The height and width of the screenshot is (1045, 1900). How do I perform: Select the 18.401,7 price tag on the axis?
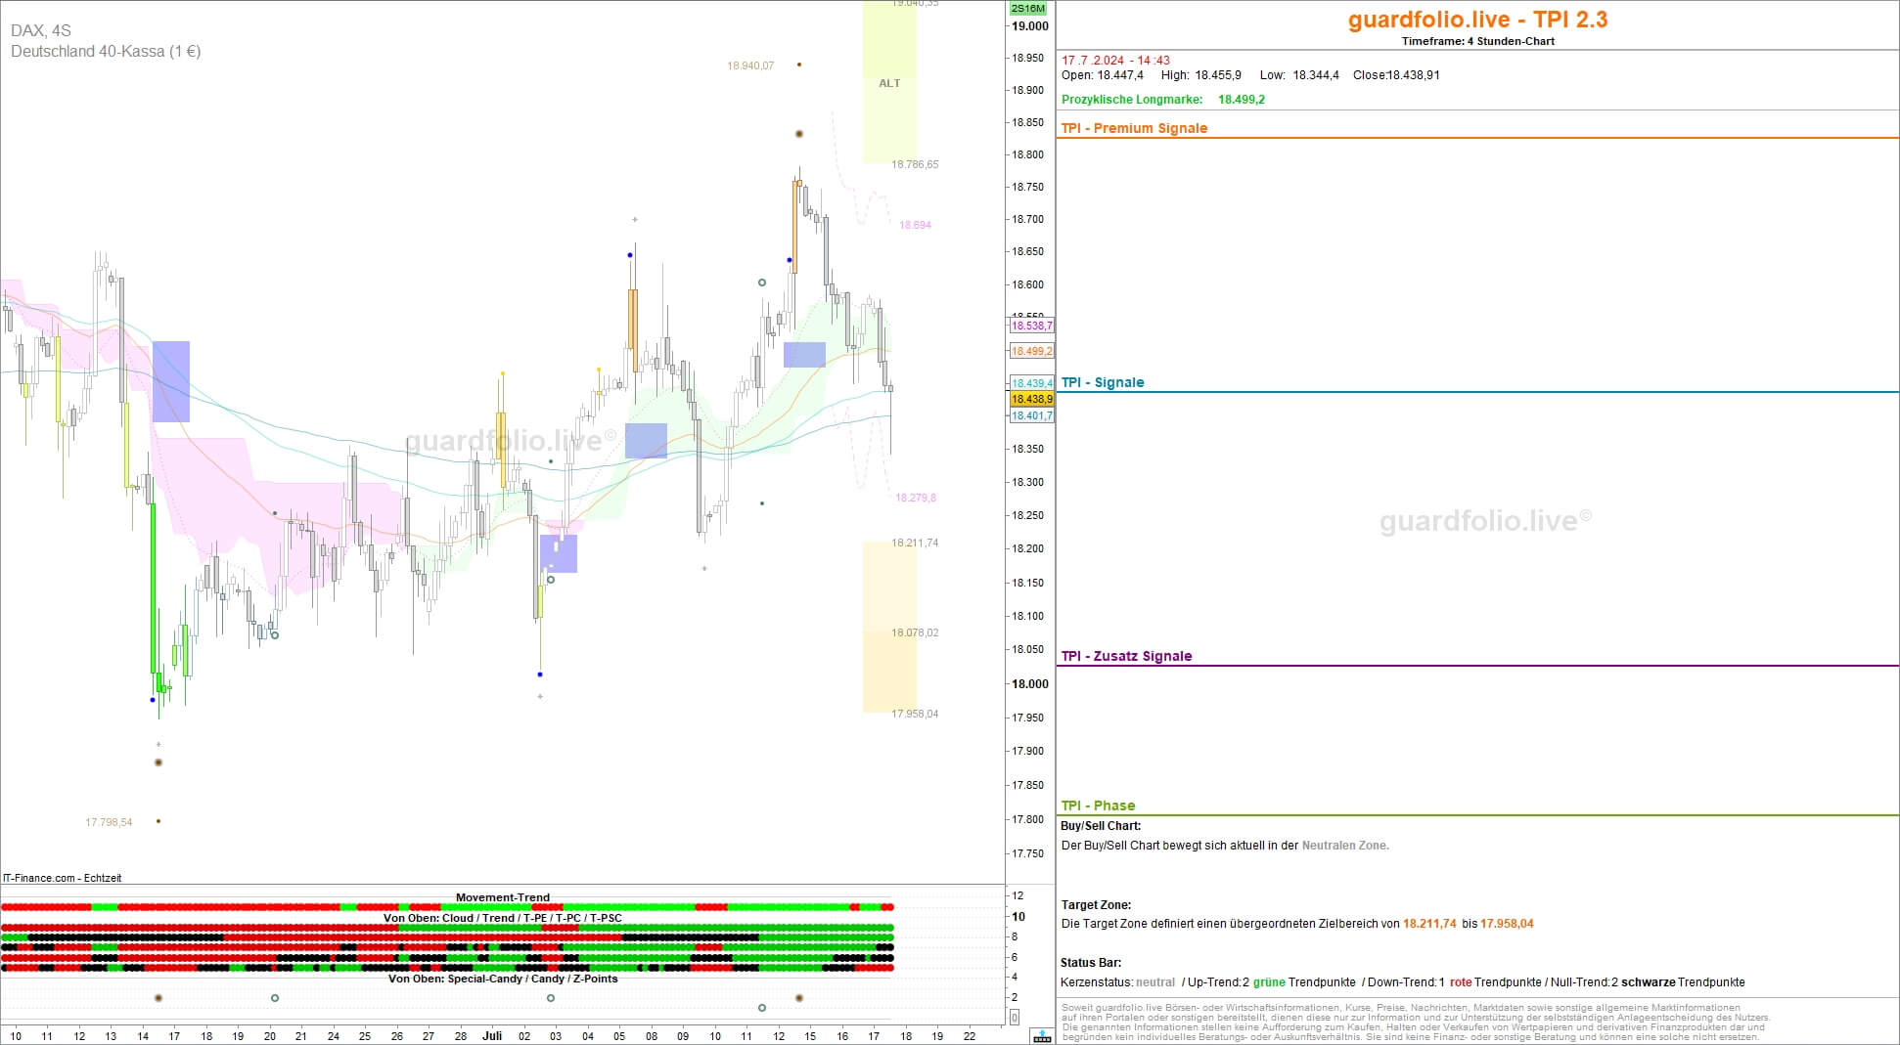click(x=1031, y=415)
